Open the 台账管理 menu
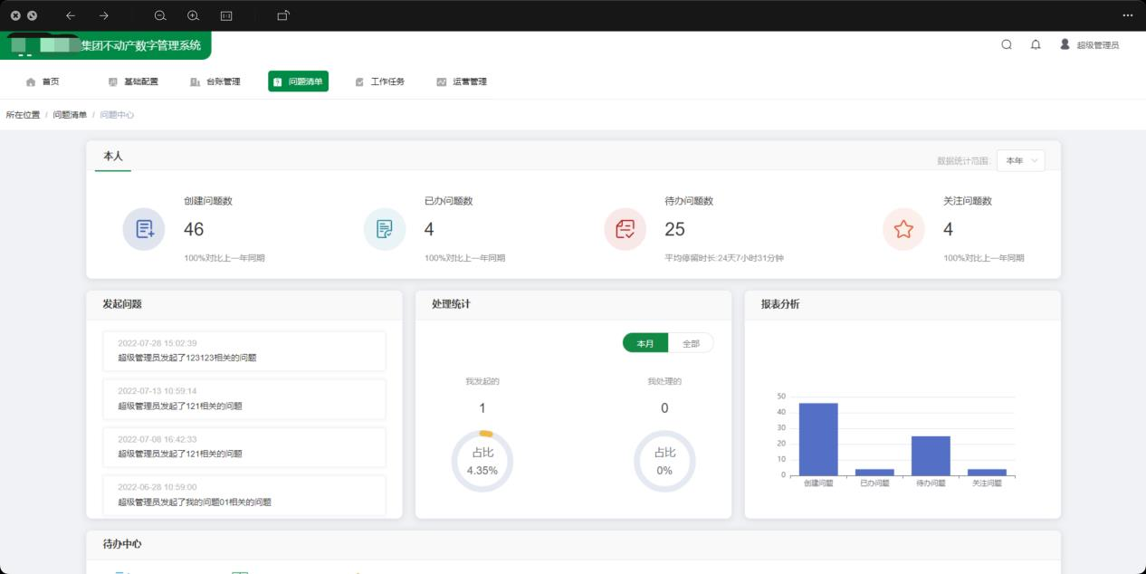The width and height of the screenshot is (1146, 574). (215, 81)
